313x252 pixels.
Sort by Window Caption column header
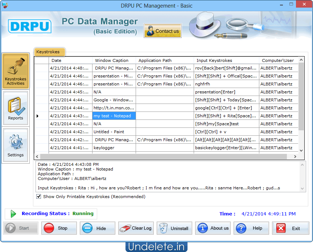(x=114, y=60)
